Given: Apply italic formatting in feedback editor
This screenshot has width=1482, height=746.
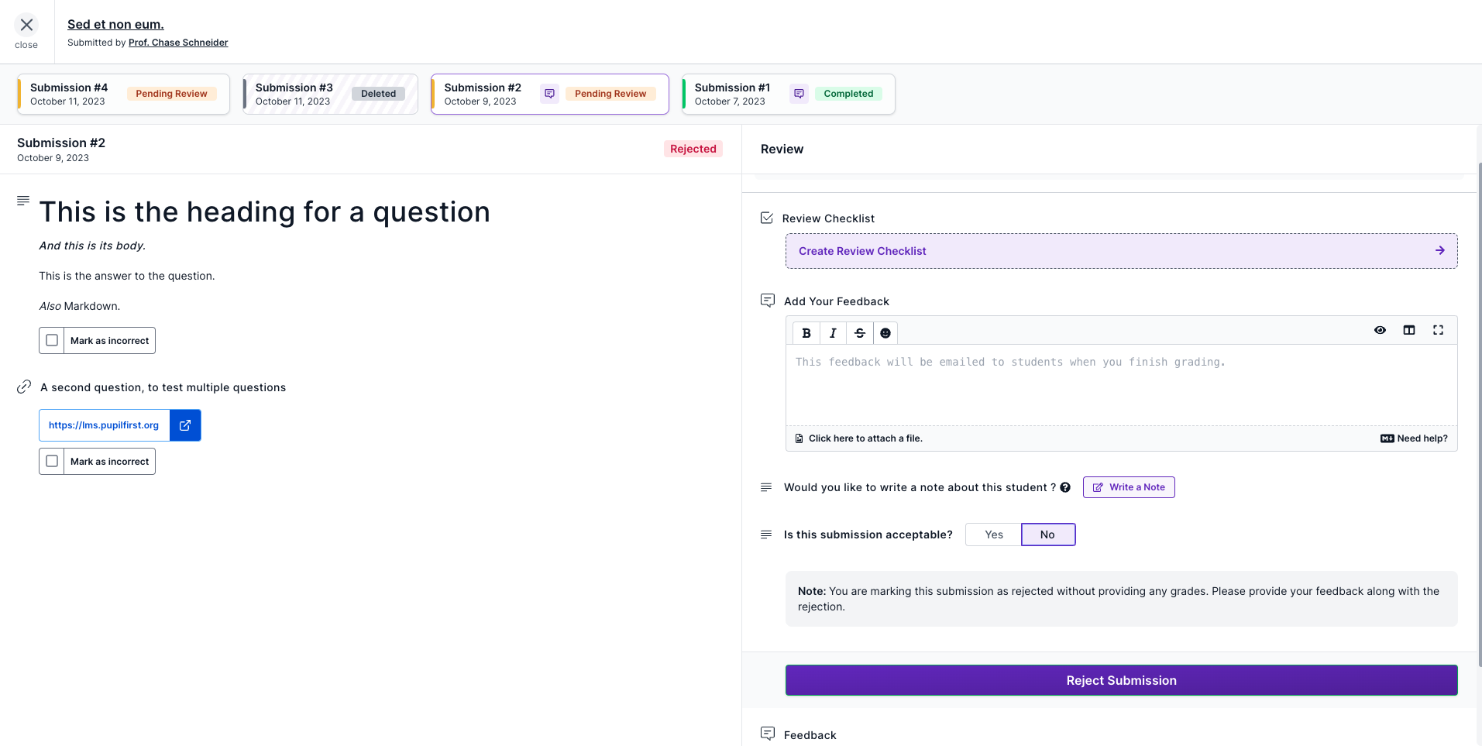Looking at the screenshot, I should tap(833, 333).
